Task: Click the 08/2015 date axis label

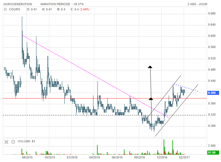Action: tap(27, 157)
